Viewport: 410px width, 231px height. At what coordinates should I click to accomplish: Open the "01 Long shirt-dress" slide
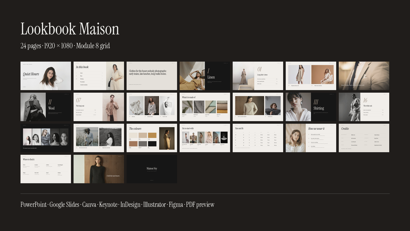coord(258,76)
